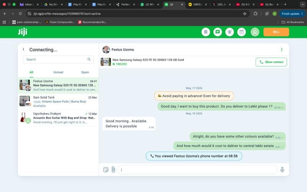Open the Sam Solid Tech conversation

pos(58,101)
